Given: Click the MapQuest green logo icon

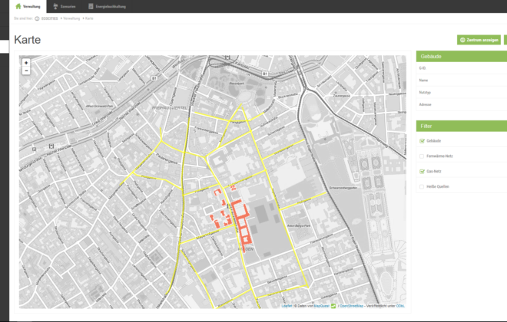Looking at the screenshot, I should click(x=333, y=306).
